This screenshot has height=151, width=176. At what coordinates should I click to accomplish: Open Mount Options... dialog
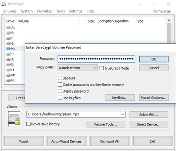(154, 98)
